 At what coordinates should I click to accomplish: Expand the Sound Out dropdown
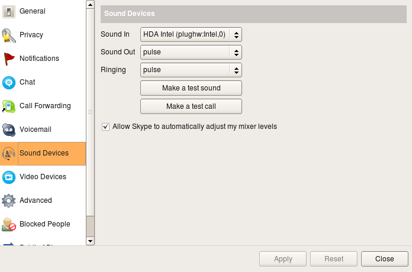tap(191, 52)
